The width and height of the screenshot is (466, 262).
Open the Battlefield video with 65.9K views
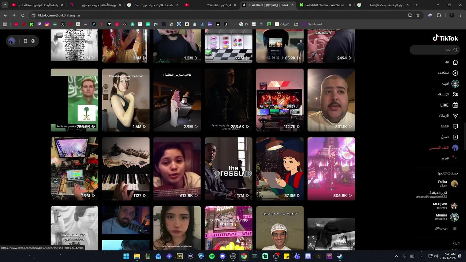click(280, 46)
